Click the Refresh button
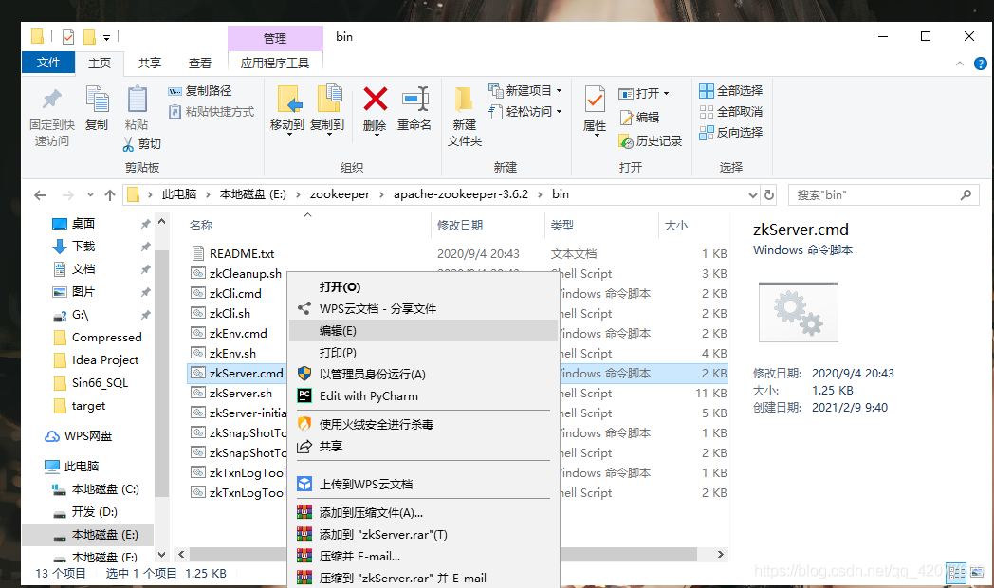Image resolution: width=994 pixels, height=588 pixels. point(769,195)
